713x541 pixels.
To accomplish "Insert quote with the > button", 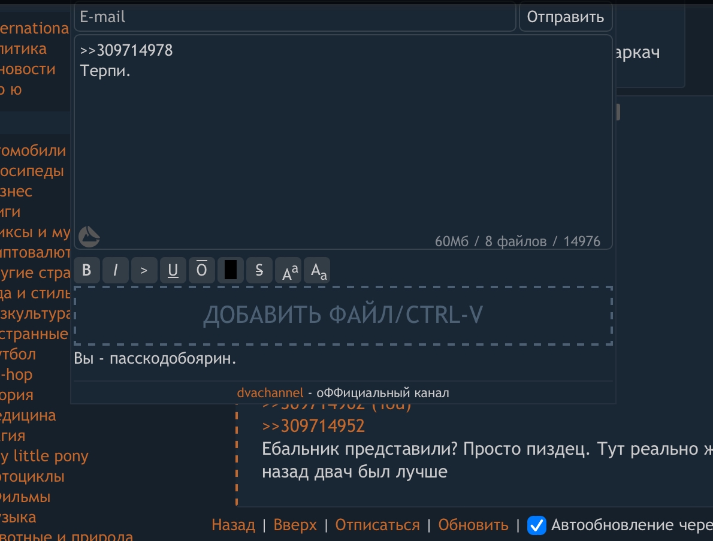I will 144,271.
